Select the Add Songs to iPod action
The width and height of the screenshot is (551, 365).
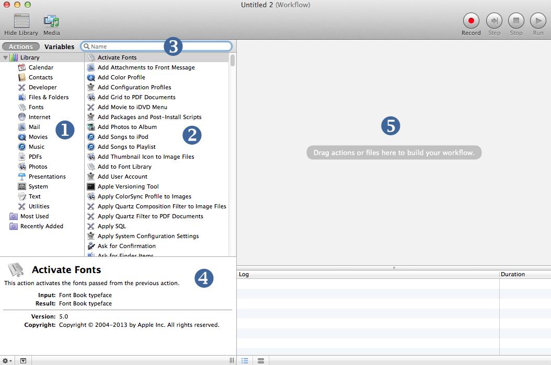coord(157,137)
